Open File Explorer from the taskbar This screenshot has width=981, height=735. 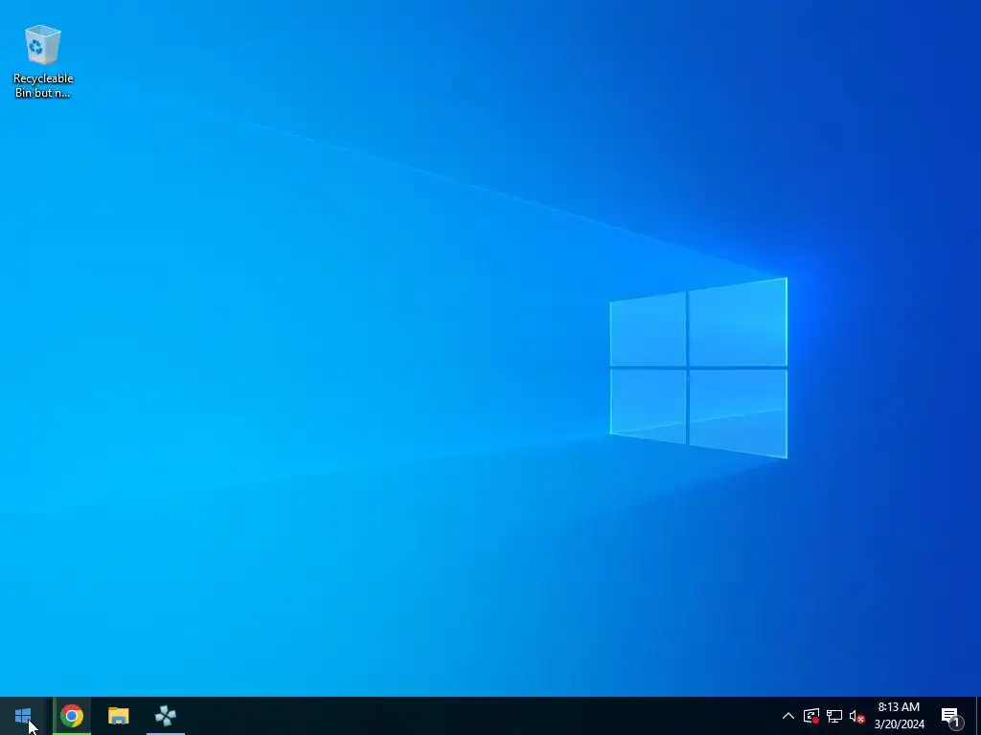tap(118, 716)
